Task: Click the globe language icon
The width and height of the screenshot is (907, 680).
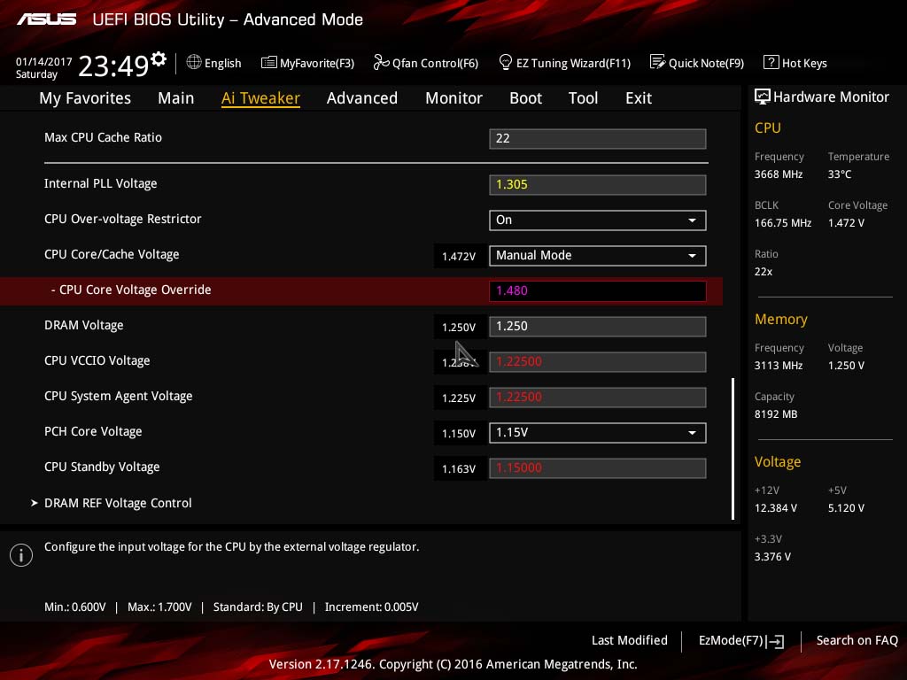Action: tap(194, 62)
